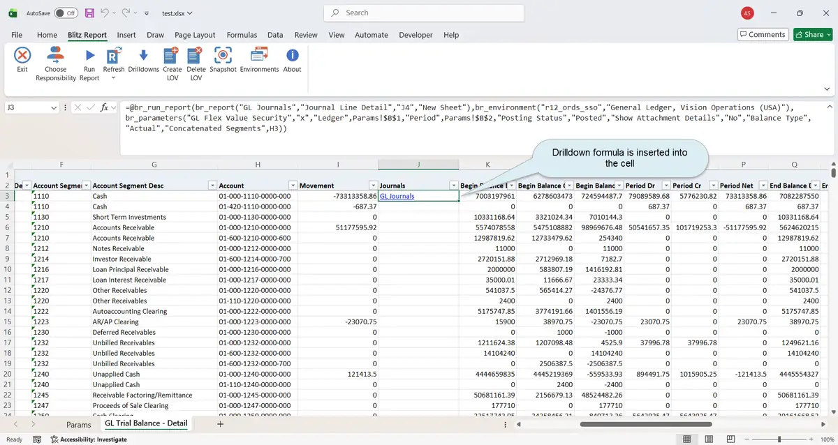Click the GL Journals hyperlink in J3

[397, 196]
